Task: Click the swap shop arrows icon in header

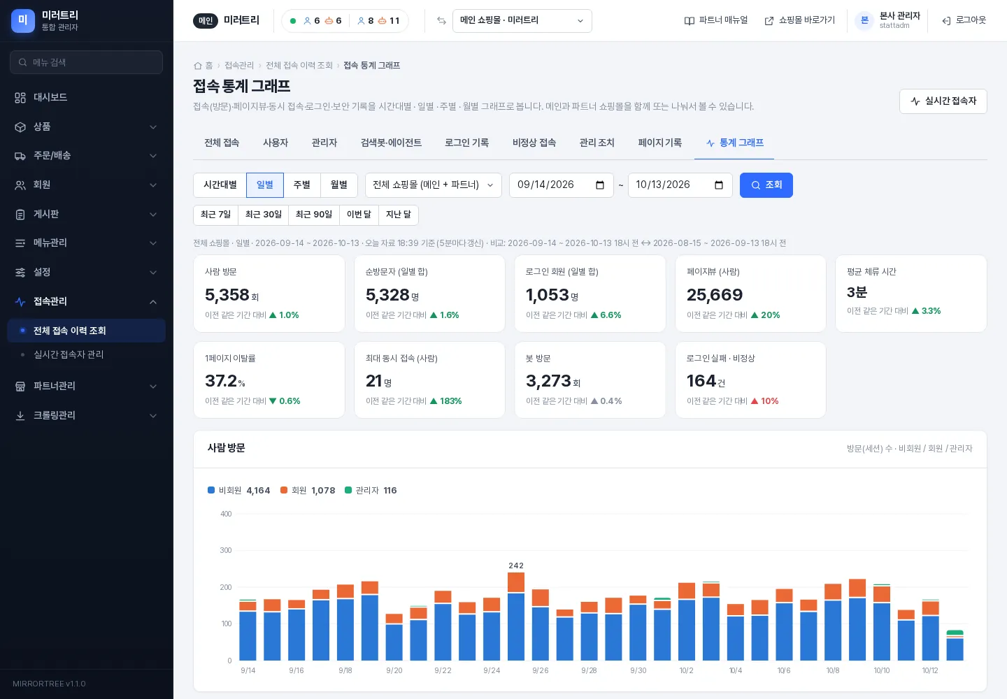Action: (441, 21)
